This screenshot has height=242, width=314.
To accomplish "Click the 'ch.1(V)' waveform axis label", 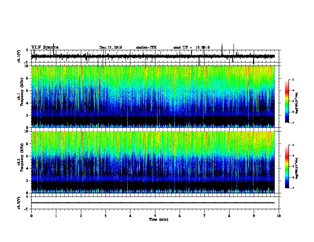I will click(x=19, y=56).
